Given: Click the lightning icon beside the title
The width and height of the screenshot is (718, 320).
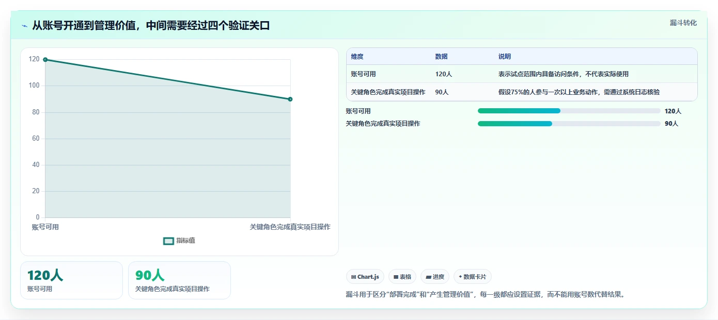Looking at the screenshot, I should pos(24,26).
